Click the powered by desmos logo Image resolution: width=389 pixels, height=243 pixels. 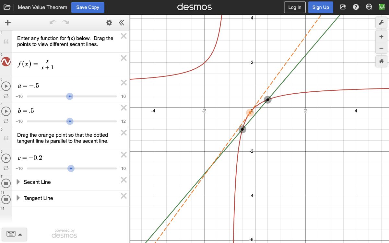[x=64, y=234]
